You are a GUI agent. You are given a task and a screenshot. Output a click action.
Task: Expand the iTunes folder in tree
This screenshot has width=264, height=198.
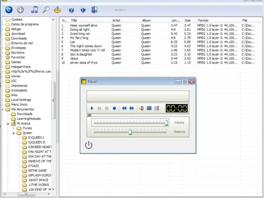click(x=14, y=128)
